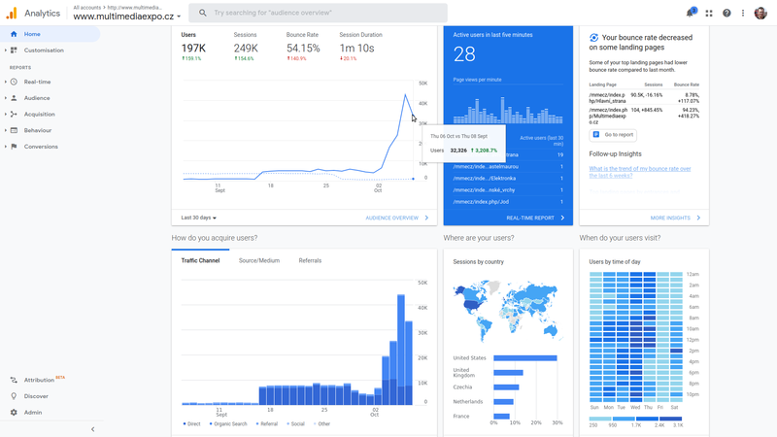Collapse the sidebar with the chevron
This screenshot has height=437, width=777.
(x=92, y=429)
